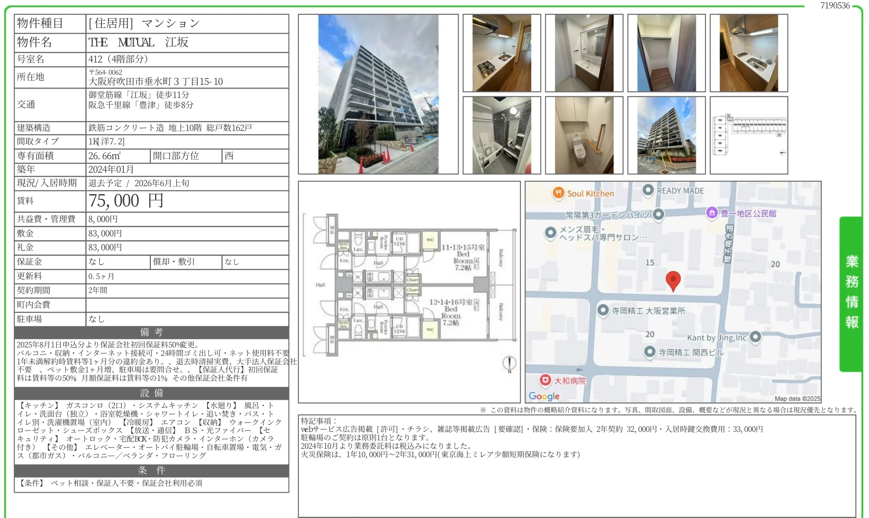Click the 常陽第3ガーデンハイツ map marker
869x518 pixels.
658,214
